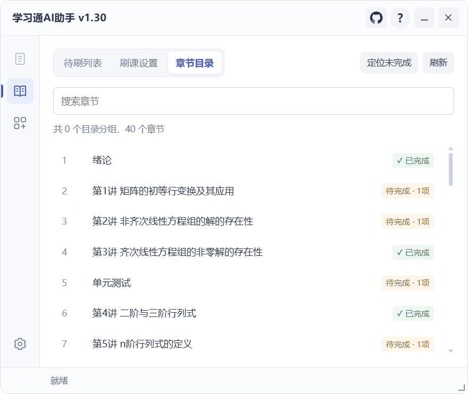Click the 待完成 badge for 第2讲
This screenshot has width=468, height=394.
click(x=407, y=222)
